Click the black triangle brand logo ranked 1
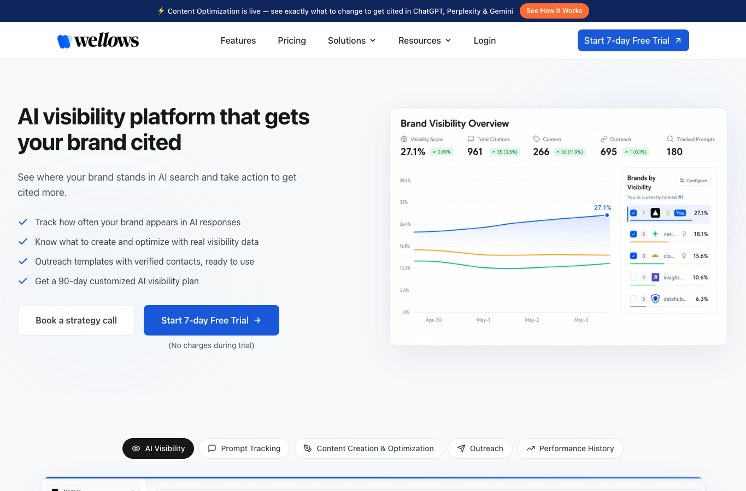Viewport: 746px width, 491px height. [655, 213]
